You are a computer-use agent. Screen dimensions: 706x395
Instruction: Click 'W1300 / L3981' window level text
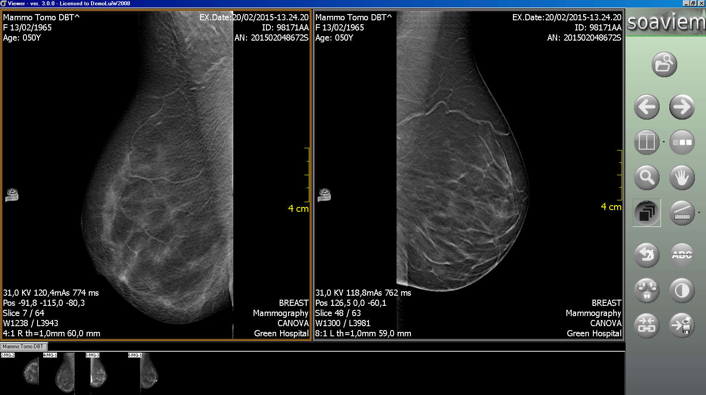pyautogui.click(x=343, y=323)
